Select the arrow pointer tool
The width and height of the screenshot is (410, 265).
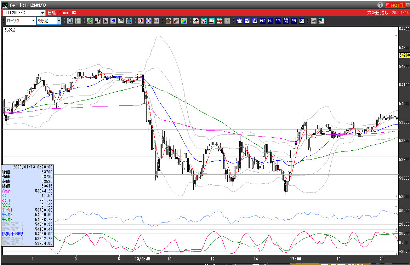point(105,21)
